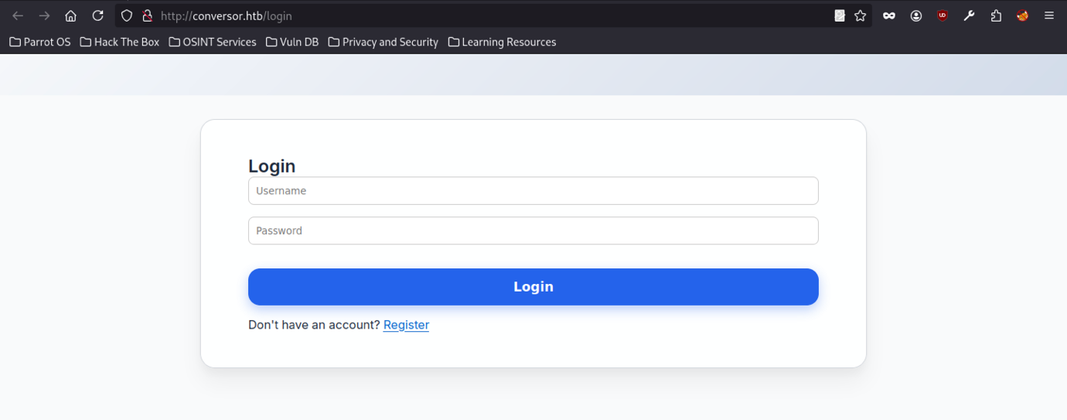
Task: Open the Firefox hamburger application menu
Action: [1049, 15]
